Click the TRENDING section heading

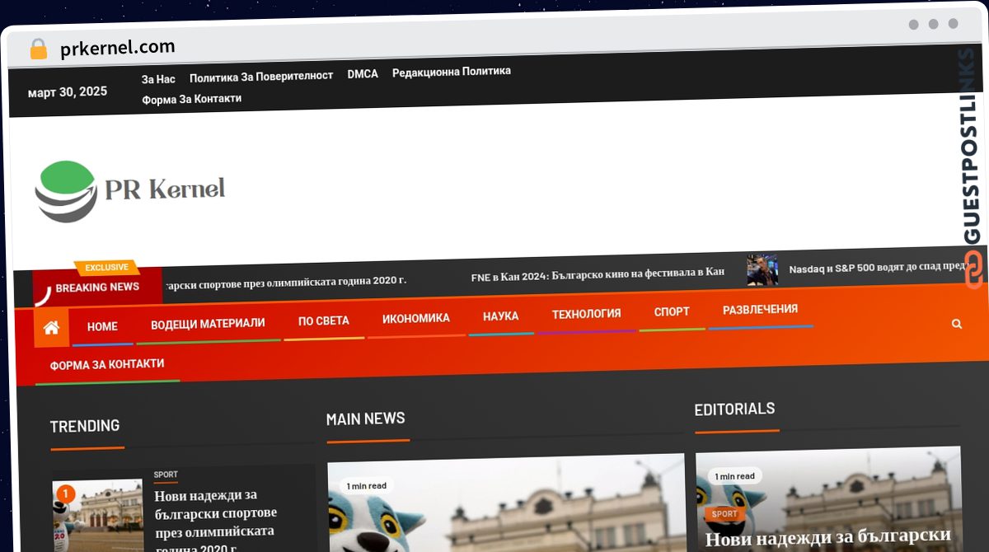85,426
